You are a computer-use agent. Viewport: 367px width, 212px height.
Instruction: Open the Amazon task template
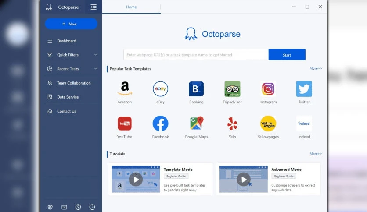[x=125, y=89]
